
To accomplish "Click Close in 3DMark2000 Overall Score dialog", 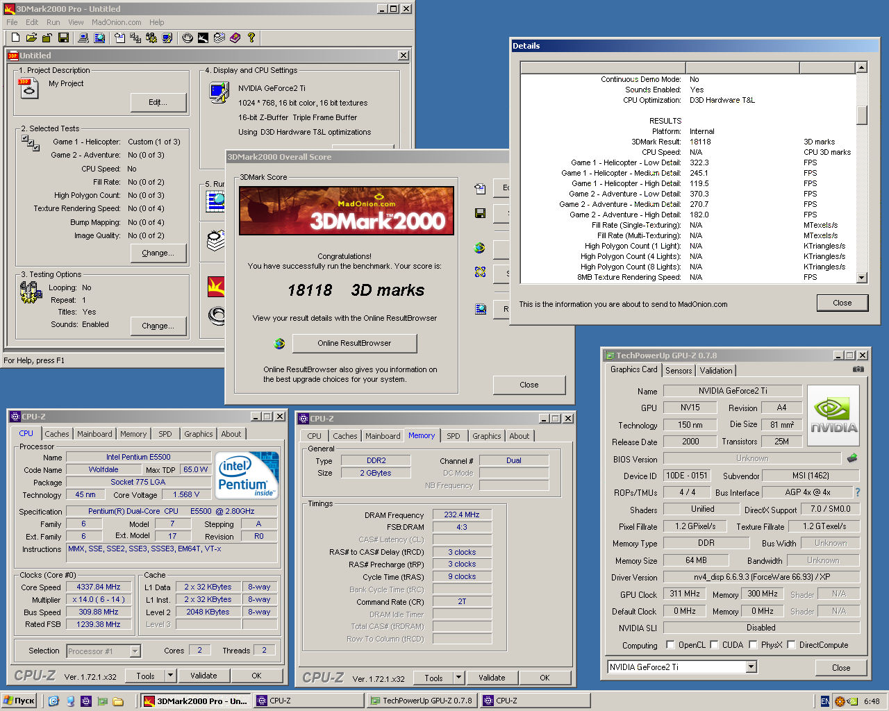I will coord(529,385).
